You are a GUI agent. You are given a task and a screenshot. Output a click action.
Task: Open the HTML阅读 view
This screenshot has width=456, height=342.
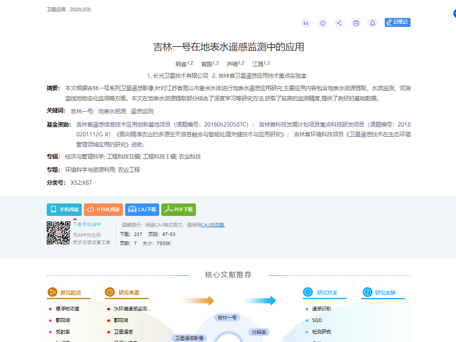click(x=103, y=210)
